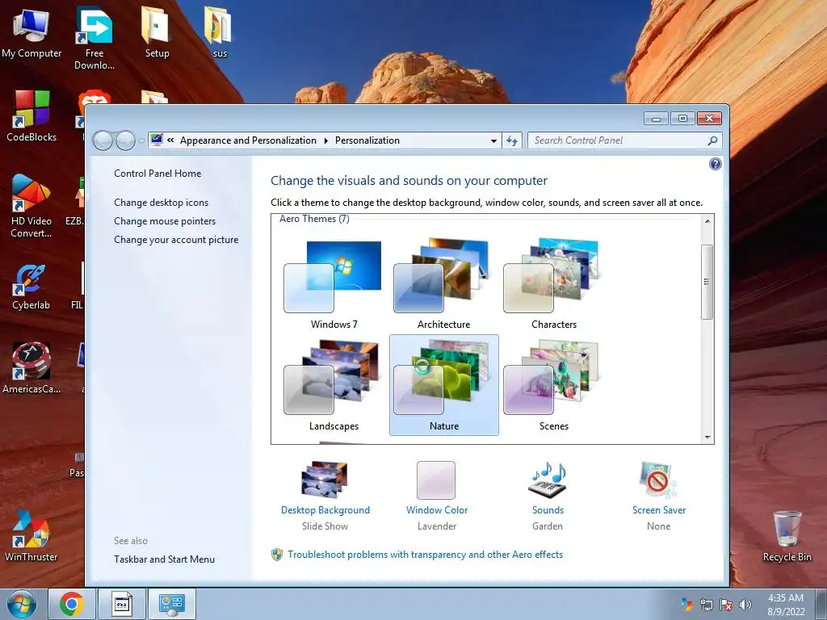Expand the address bar history dropdown
The image size is (827, 620).
click(493, 140)
